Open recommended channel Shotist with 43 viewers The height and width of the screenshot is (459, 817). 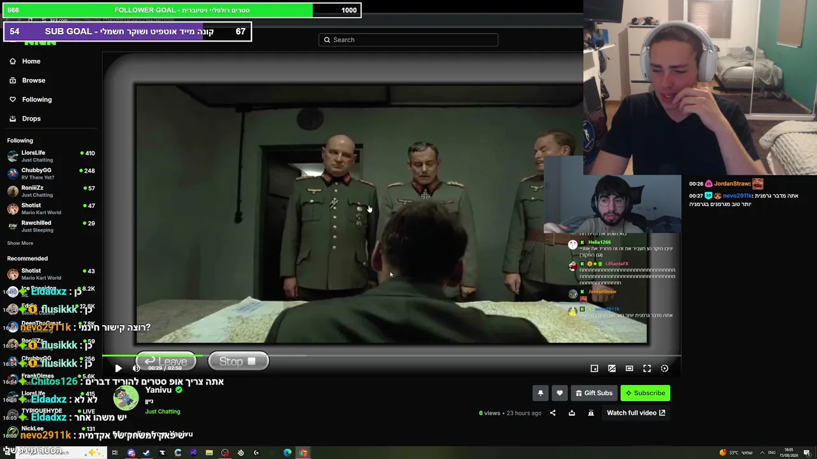pos(51,274)
